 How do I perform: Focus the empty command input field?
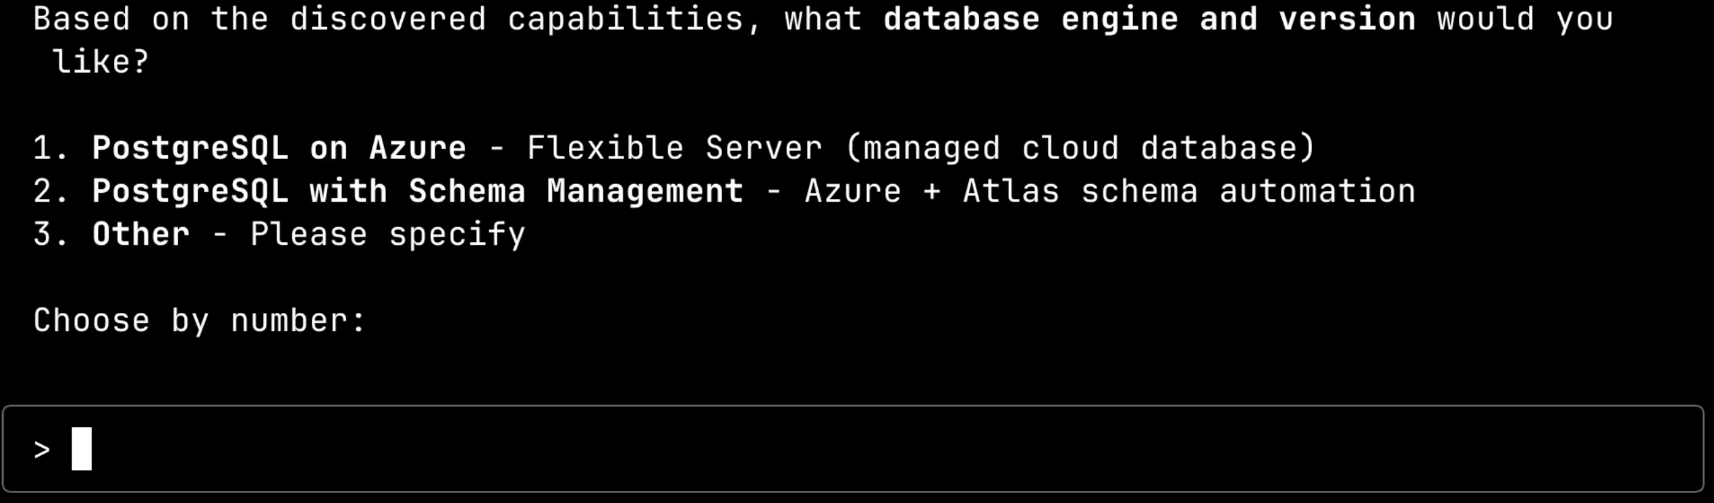[854, 448]
